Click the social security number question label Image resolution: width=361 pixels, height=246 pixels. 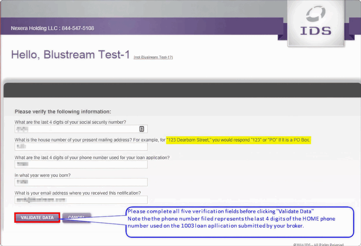tap(71, 122)
